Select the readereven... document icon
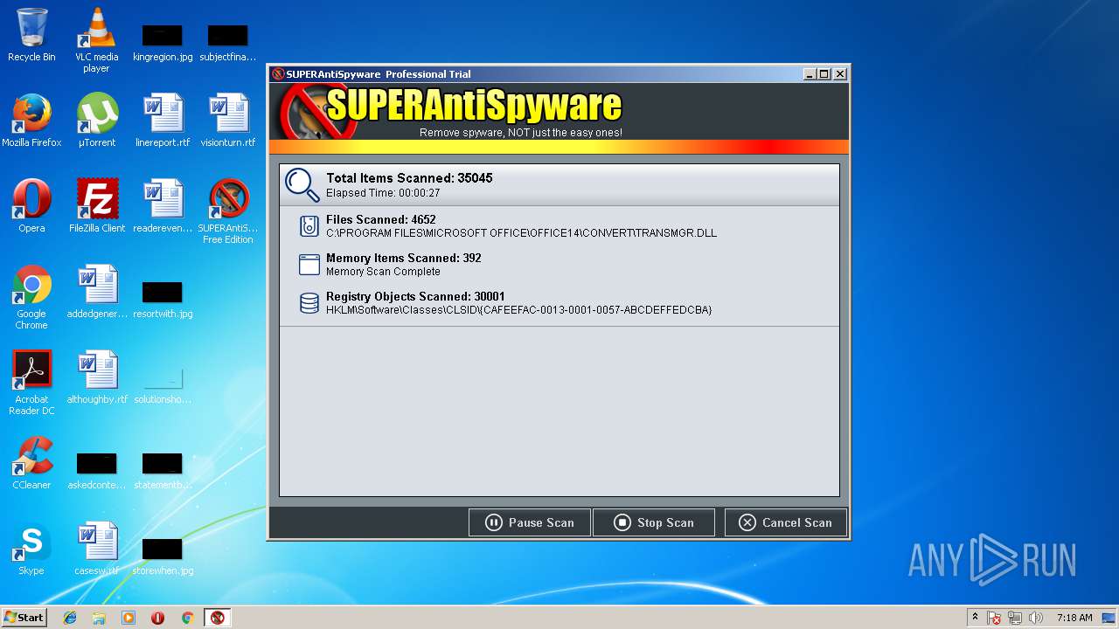Screen dimensions: 1119x629 tap(163, 206)
